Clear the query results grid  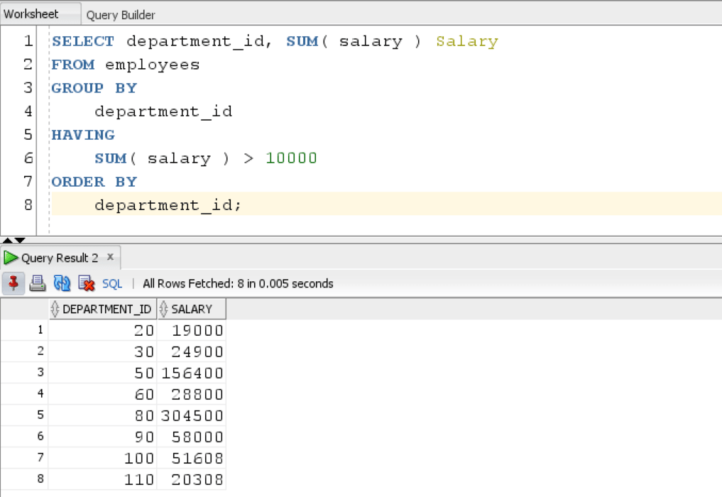[86, 283]
